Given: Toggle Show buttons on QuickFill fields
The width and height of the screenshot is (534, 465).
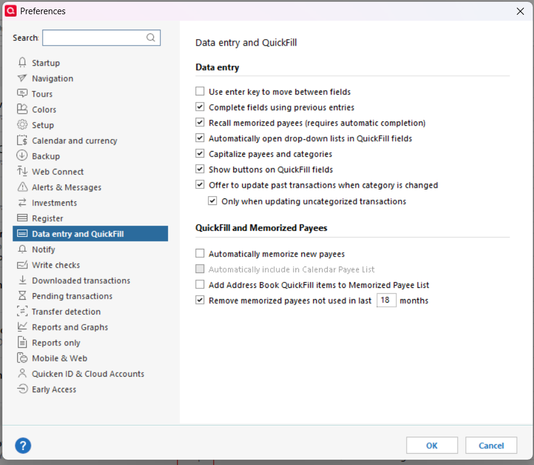Looking at the screenshot, I should tap(200, 169).
